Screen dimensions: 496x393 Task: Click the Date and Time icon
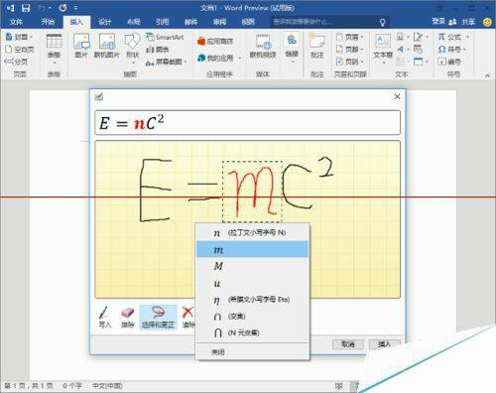click(419, 50)
